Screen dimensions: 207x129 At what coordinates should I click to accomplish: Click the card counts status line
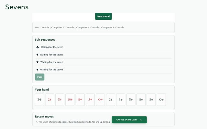tap(79, 27)
